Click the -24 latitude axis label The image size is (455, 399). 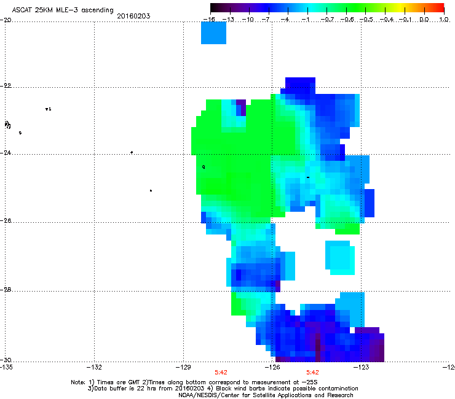pos(6,153)
